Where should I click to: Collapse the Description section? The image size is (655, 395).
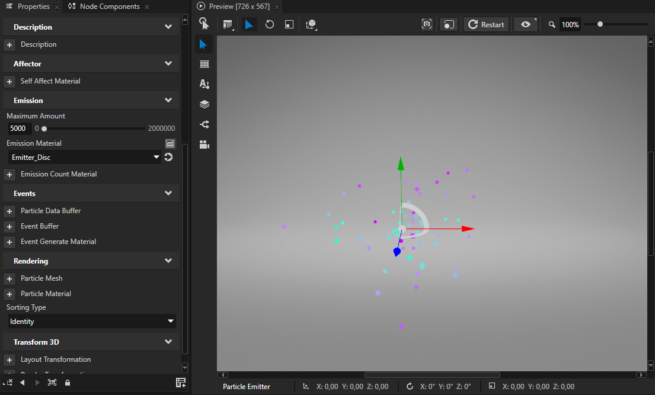click(x=168, y=27)
